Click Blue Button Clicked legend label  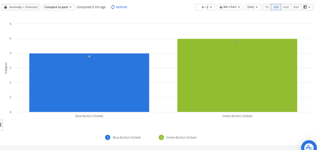(126, 137)
